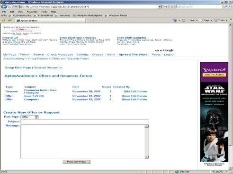Click Delete link for Qiki's post
233x174 pixels.
click(x=142, y=91)
